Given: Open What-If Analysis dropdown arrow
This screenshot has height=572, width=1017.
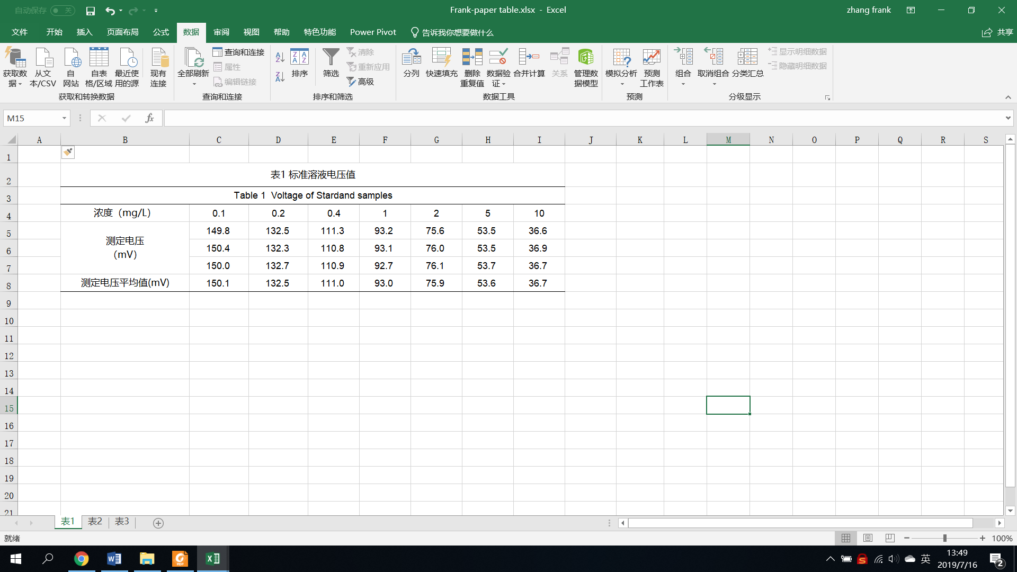Looking at the screenshot, I should coord(622,84).
